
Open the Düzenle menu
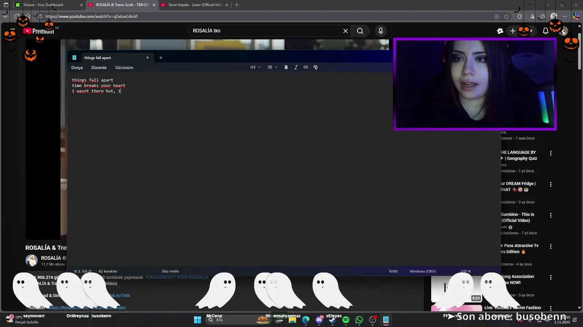click(x=99, y=68)
